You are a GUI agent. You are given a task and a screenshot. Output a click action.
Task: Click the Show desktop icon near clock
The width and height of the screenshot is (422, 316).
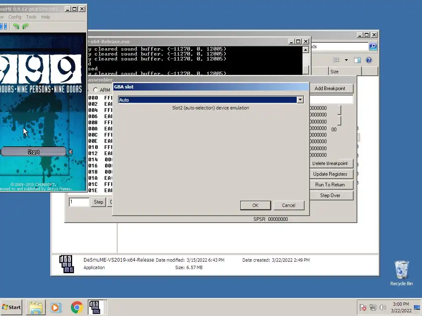[x=417, y=307]
